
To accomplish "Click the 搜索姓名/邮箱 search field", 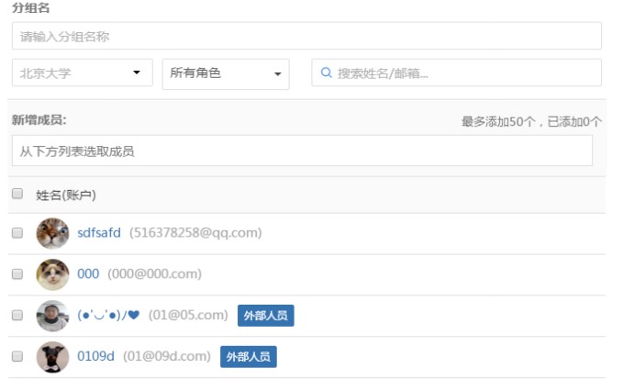I will (x=457, y=72).
